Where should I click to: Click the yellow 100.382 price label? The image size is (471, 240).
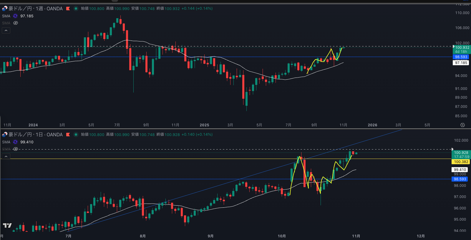coord(461,162)
